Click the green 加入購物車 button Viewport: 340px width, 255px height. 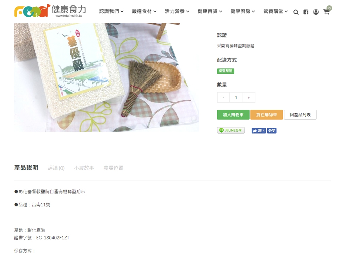233,115
